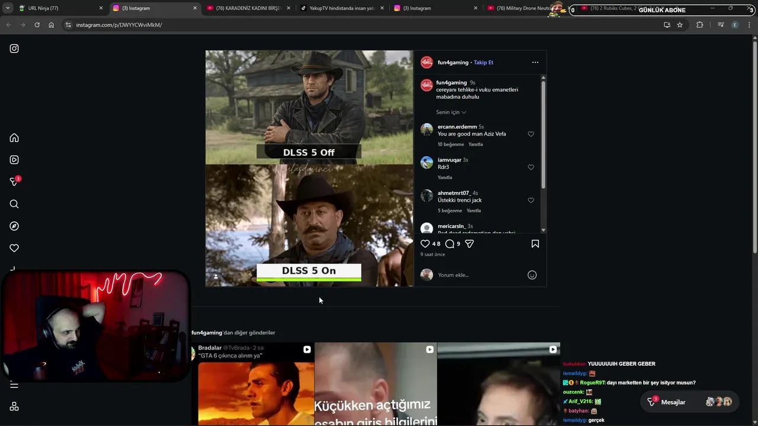This screenshot has height=426, width=758.
Task: Open the GTA 6 çıkınca alırım thumbnail
Action: click(x=253, y=384)
